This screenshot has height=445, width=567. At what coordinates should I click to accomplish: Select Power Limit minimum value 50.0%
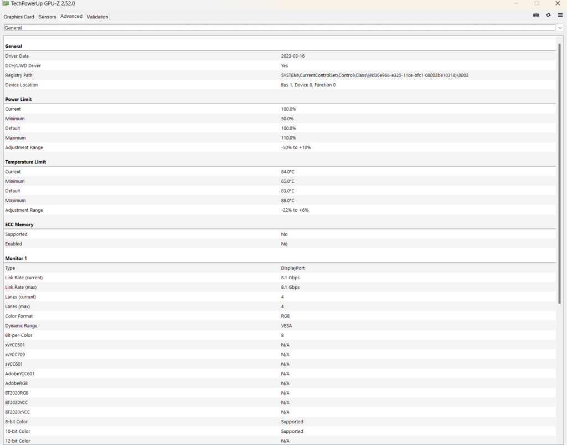[x=287, y=119]
